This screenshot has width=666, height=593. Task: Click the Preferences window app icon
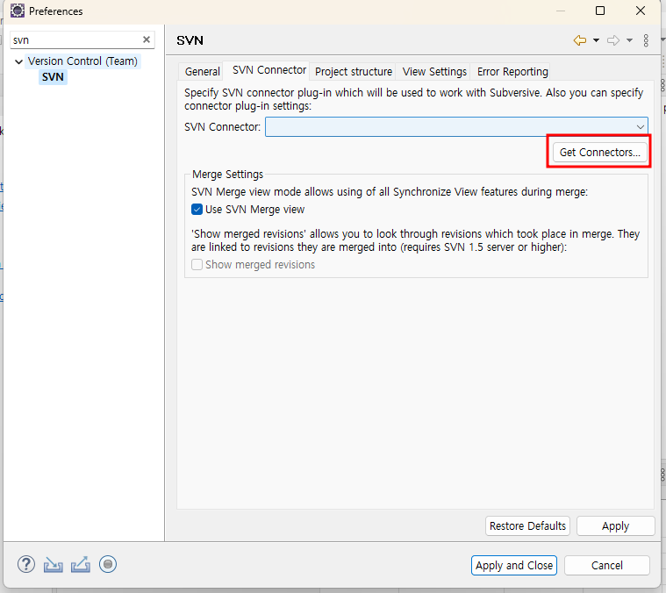tap(18, 11)
